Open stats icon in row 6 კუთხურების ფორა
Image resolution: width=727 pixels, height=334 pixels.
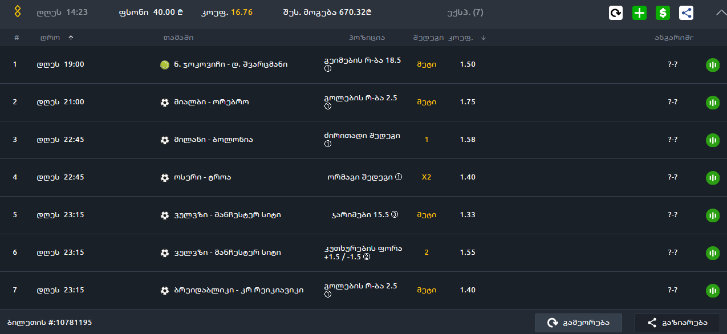(713, 253)
